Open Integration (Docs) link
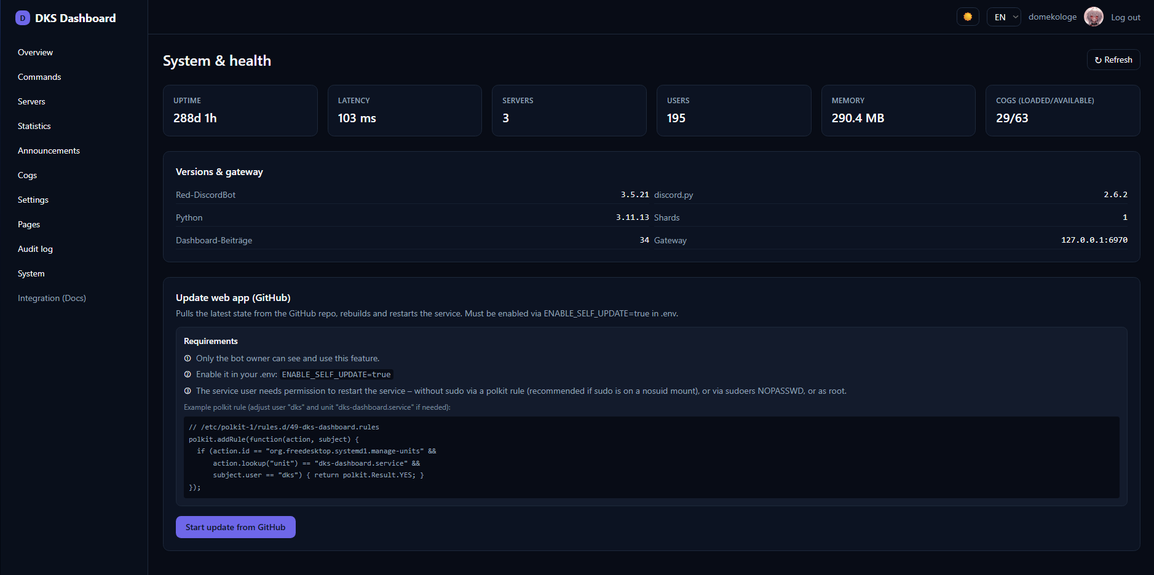Viewport: 1154px width, 575px height. [x=52, y=298]
